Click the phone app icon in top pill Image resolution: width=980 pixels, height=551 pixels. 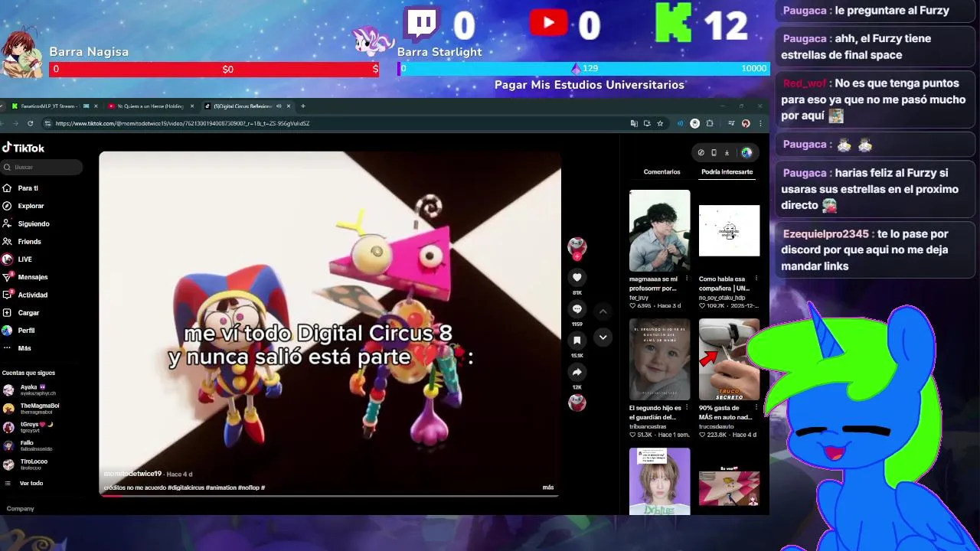714,152
